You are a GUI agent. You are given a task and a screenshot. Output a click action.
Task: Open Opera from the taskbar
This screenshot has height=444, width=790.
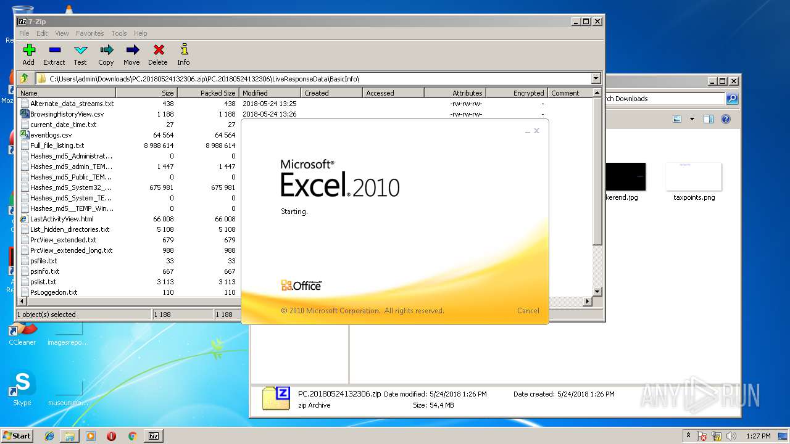point(112,436)
